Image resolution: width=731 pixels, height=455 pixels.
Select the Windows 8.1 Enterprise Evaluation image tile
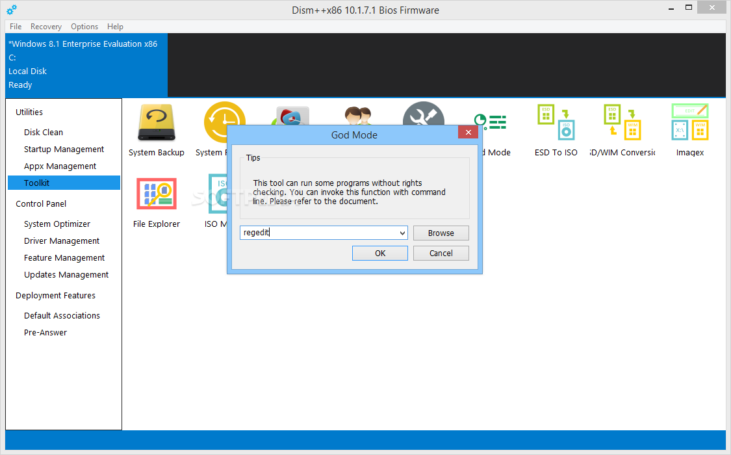[x=86, y=64]
